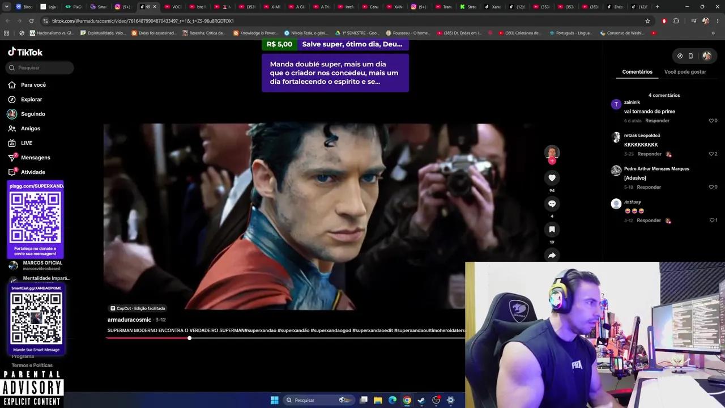Switch to the Comentários tab
Viewport: 725px width, 408px height.
pyautogui.click(x=637, y=72)
